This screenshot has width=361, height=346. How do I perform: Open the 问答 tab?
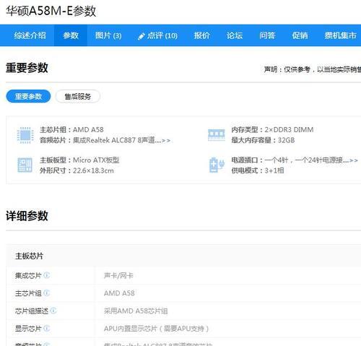click(267, 35)
